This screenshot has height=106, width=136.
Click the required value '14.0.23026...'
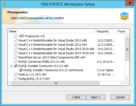(106, 53)
